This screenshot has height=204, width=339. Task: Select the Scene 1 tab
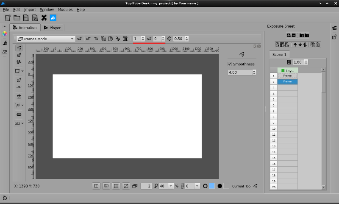click(x=279, y=55)
